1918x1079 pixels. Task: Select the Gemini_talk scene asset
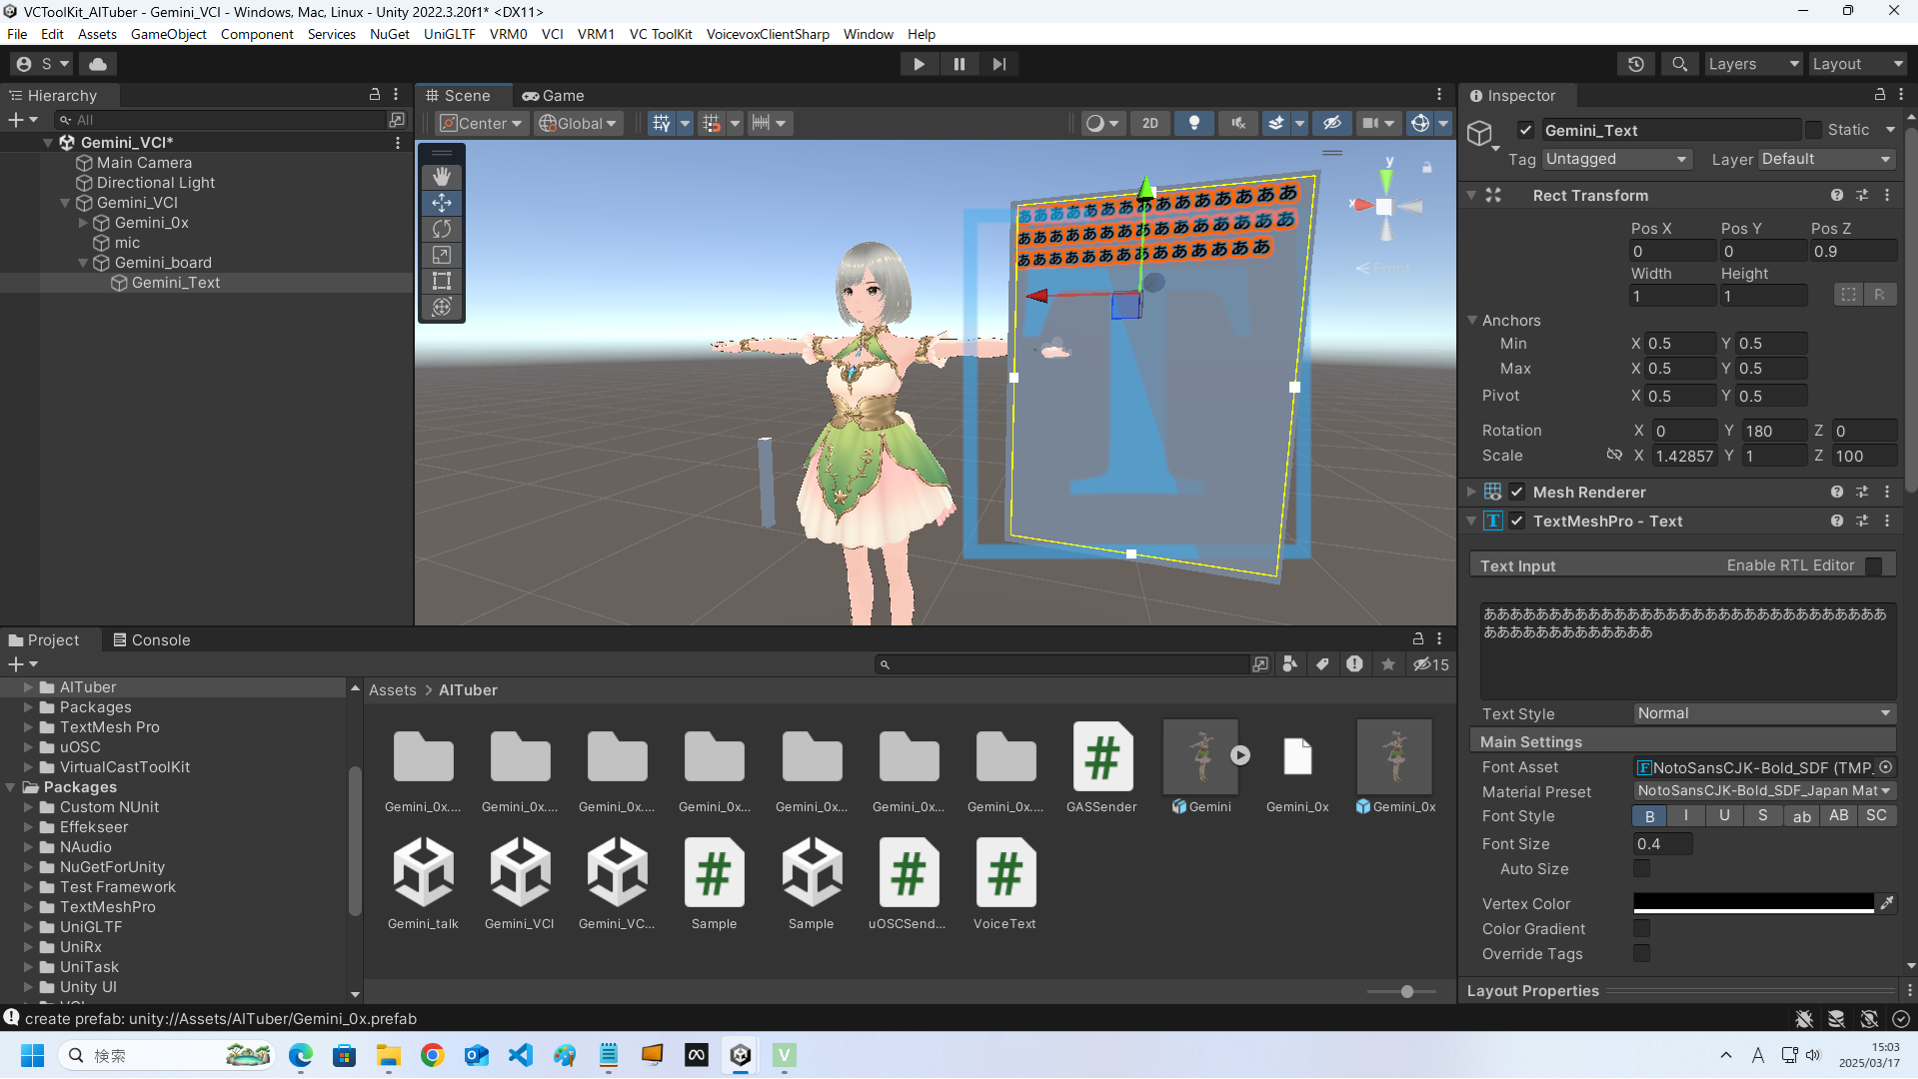423,884
